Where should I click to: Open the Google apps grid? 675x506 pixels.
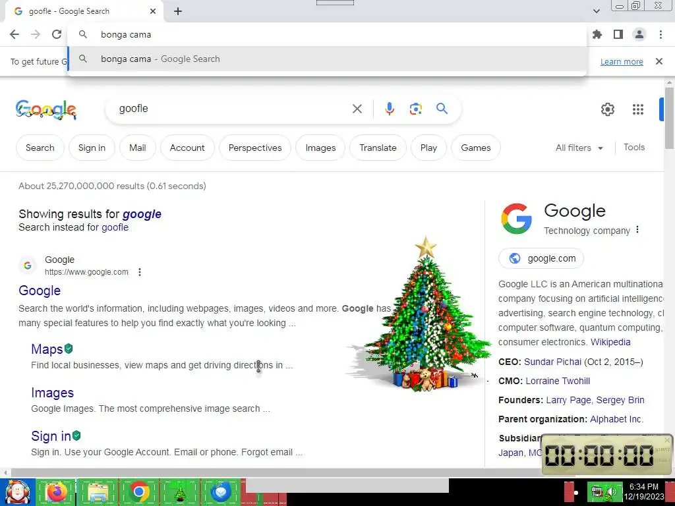[638, 109]
